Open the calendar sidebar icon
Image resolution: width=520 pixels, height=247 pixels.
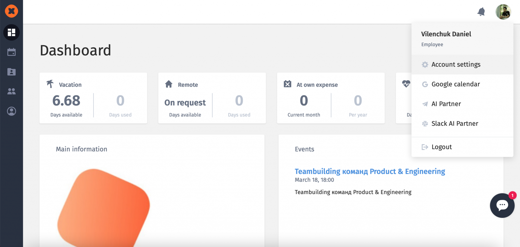(11, 52)
